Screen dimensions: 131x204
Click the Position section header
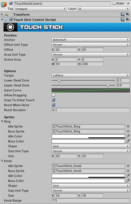click(x=10, y=35)
